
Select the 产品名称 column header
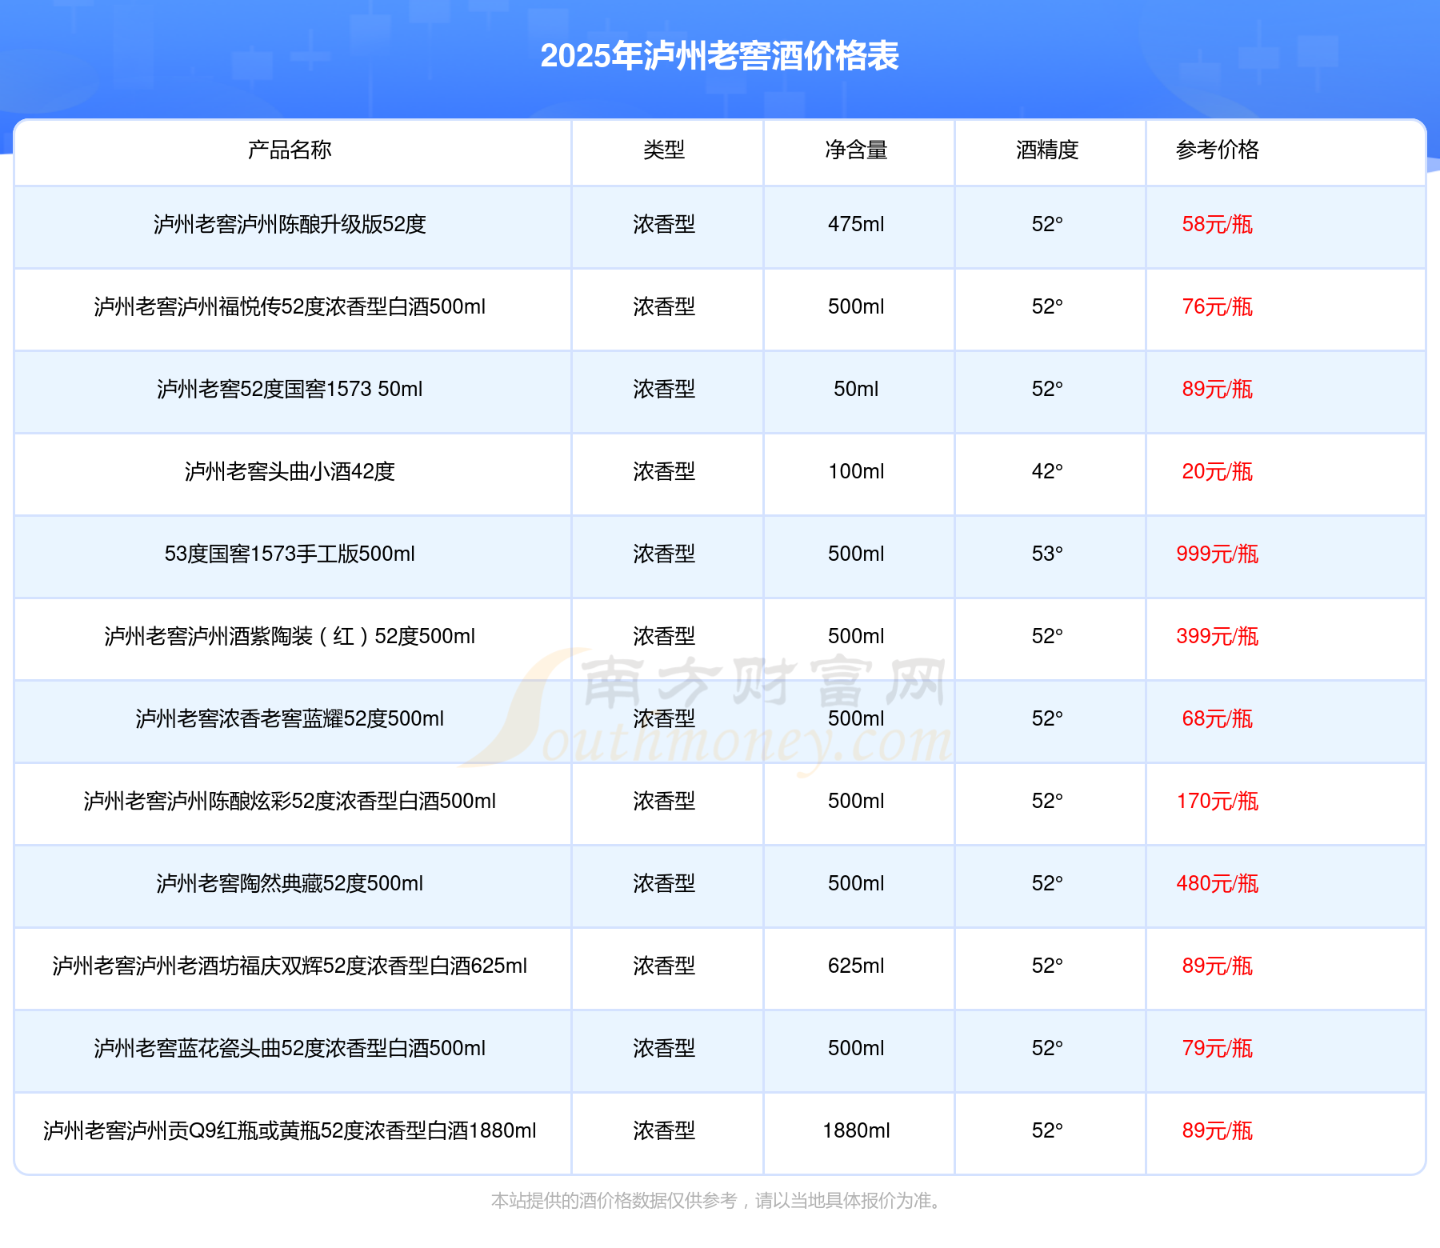(290, 150)
